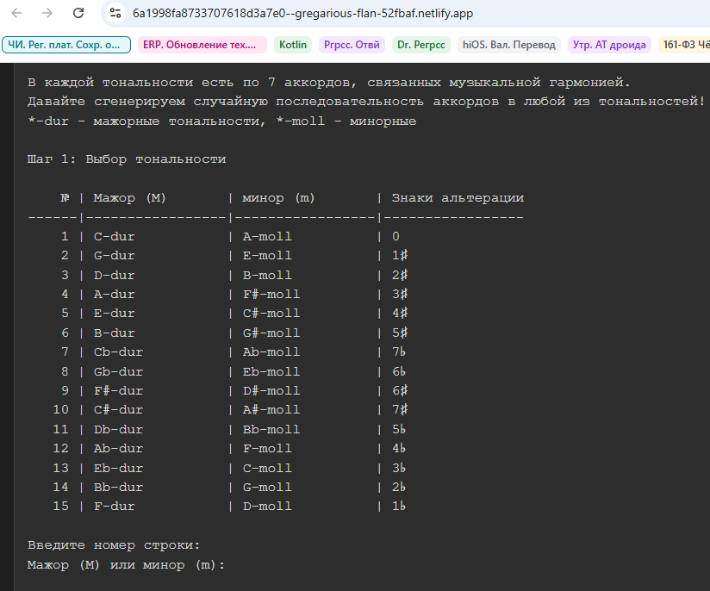Image resolution: width=710 pixels, height=591 pixels.
Task: Click the A-dur cell
Action: pos(114,295)
